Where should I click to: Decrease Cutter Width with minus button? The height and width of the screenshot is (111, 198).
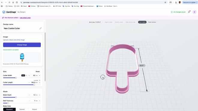click(x=29, y=75)
